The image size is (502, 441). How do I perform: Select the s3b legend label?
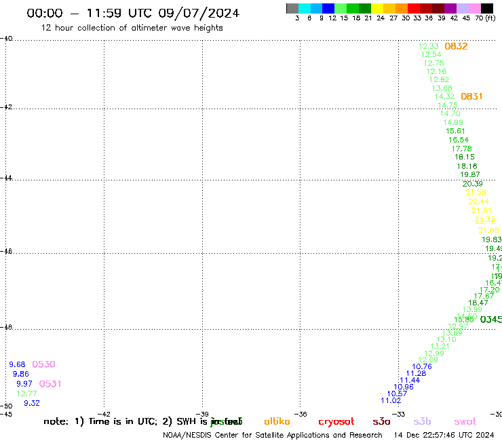422,421
